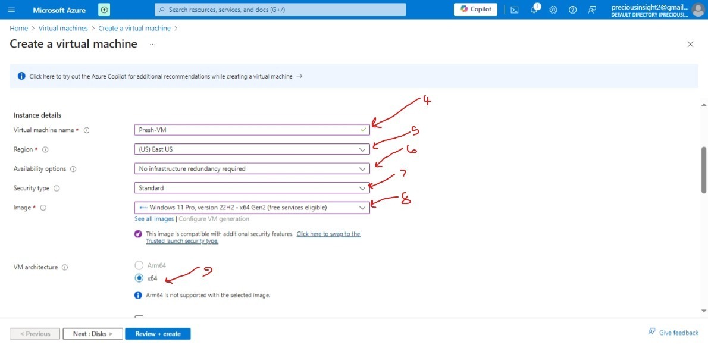
Task: Focus the search resources box
Action: (x=280, y=10)
